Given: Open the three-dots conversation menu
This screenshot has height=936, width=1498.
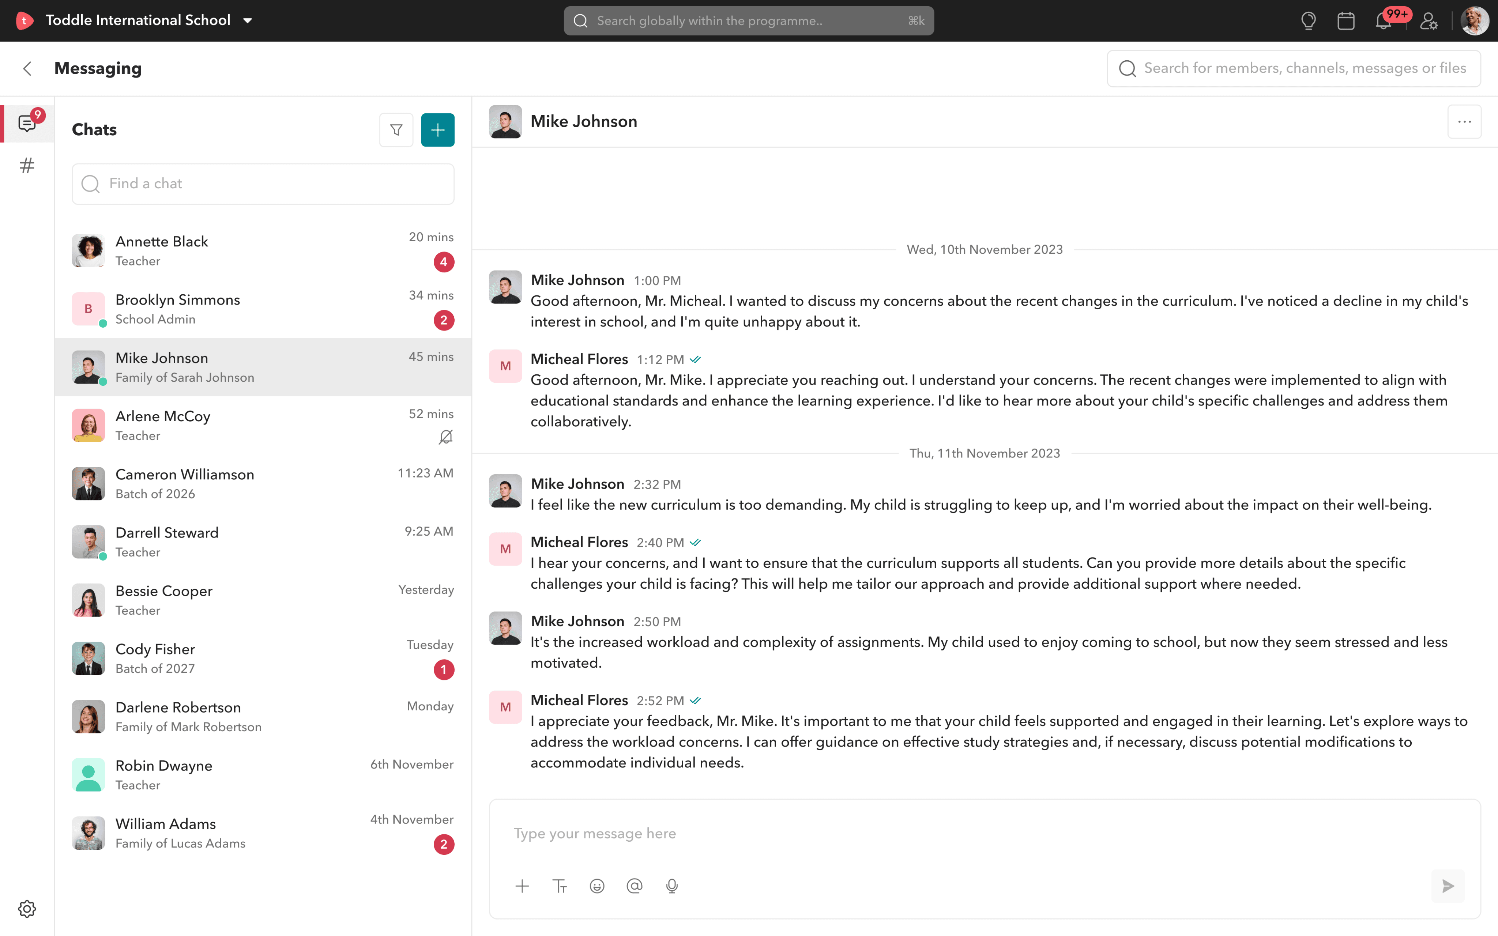Looking at the screenshot, I should point(1464,122).
